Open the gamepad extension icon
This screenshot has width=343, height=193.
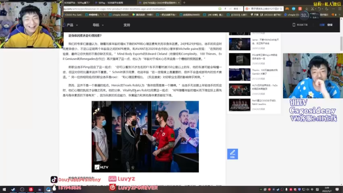coord(287,9)
